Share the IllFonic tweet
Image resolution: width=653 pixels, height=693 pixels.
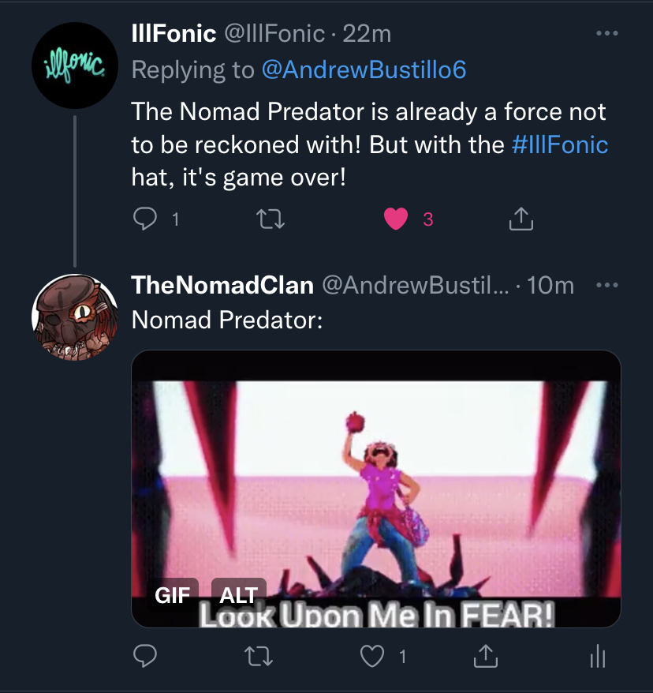tap(521, 219)
